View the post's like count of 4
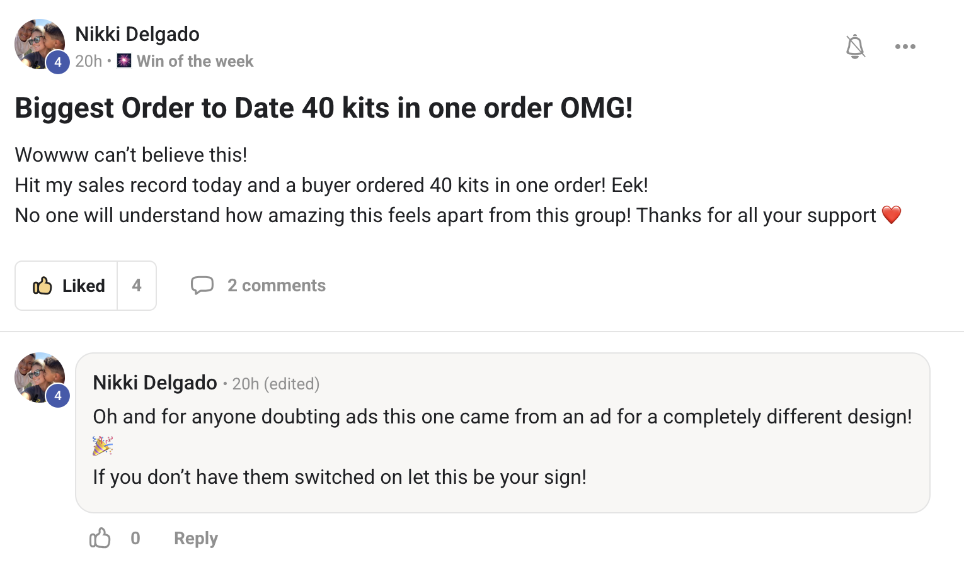Image resolution: width=964 pixels, height=565 pixels. (x=137, y=286)
